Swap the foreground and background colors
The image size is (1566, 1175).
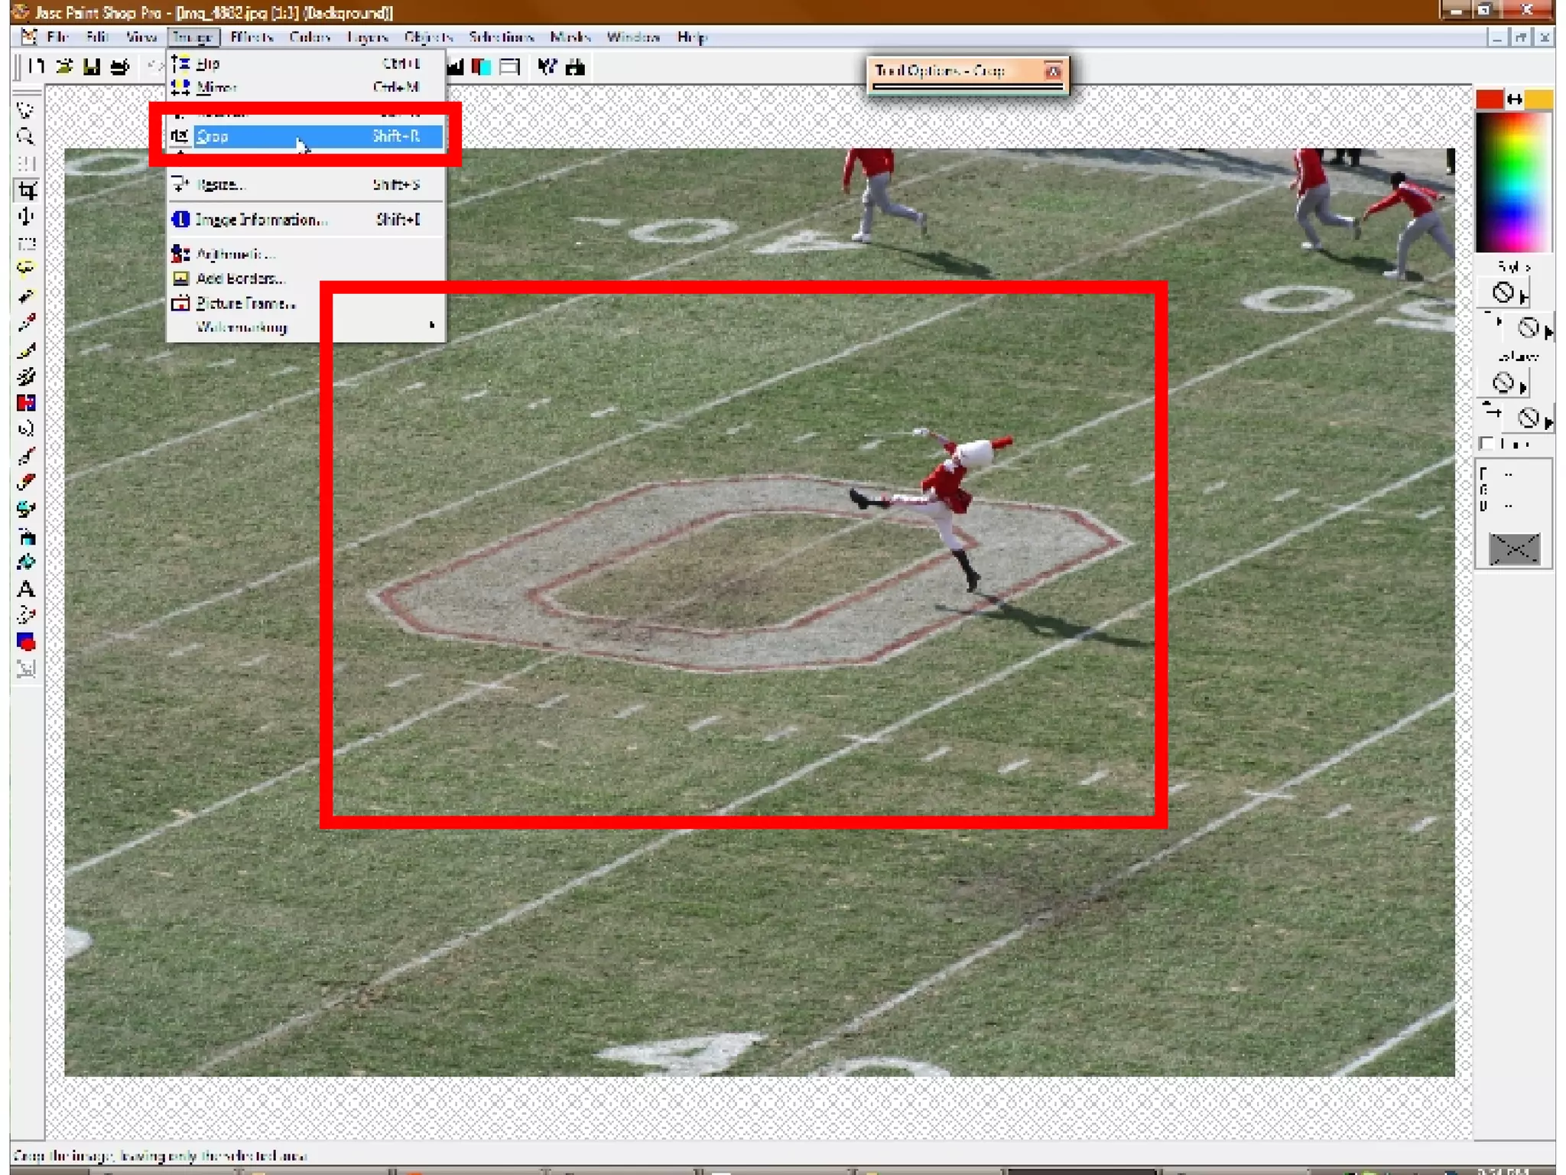click(1515, 99)
